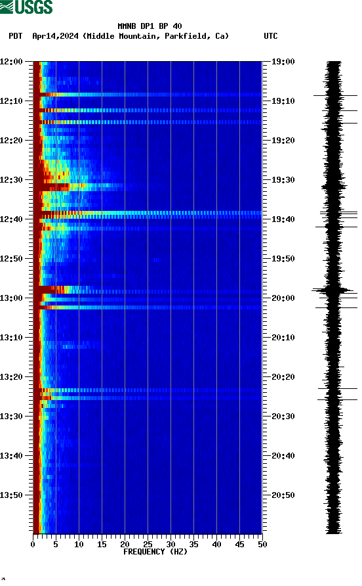Select the title text "MMNB DP1 BP 40"
Image resolution: width=362 pixels, height=586 pixels.
(150, 26)
